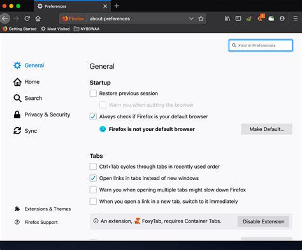This screenshot has width=302, height=250.
Task: Uncheck Always check if Firefox is default browser
Action: tap(93, 116)
